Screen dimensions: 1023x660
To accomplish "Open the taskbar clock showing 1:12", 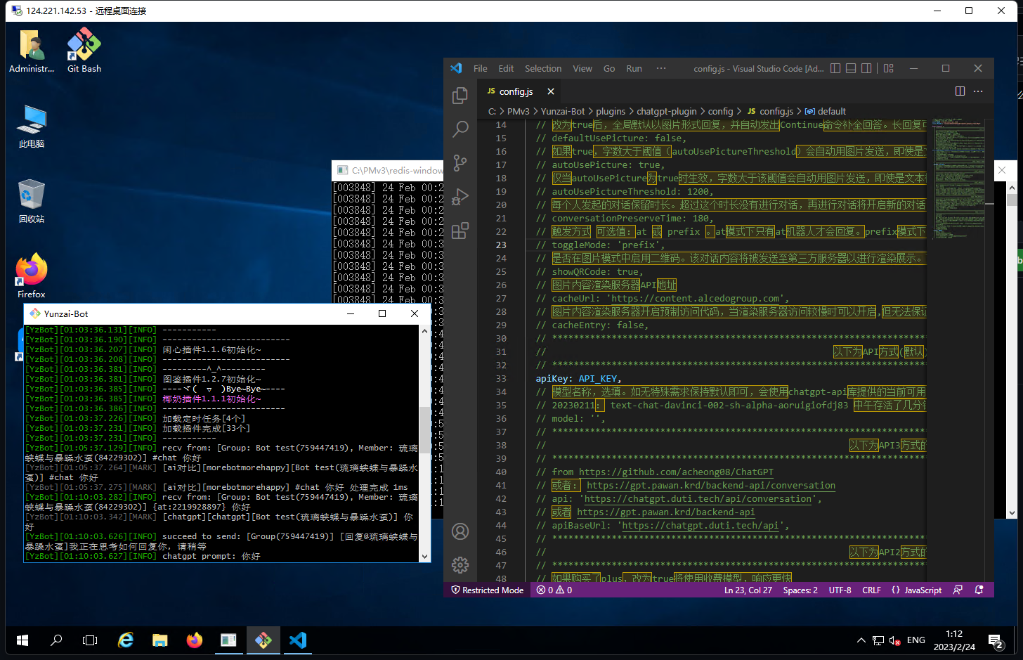I will point(954,640).
